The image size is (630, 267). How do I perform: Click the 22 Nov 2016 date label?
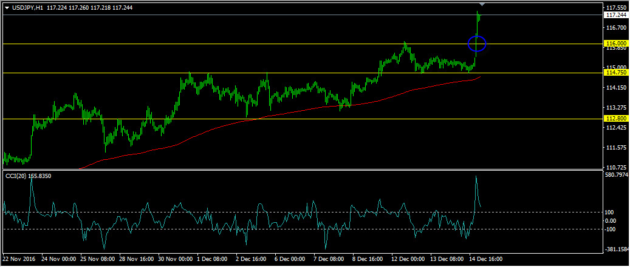19,259
